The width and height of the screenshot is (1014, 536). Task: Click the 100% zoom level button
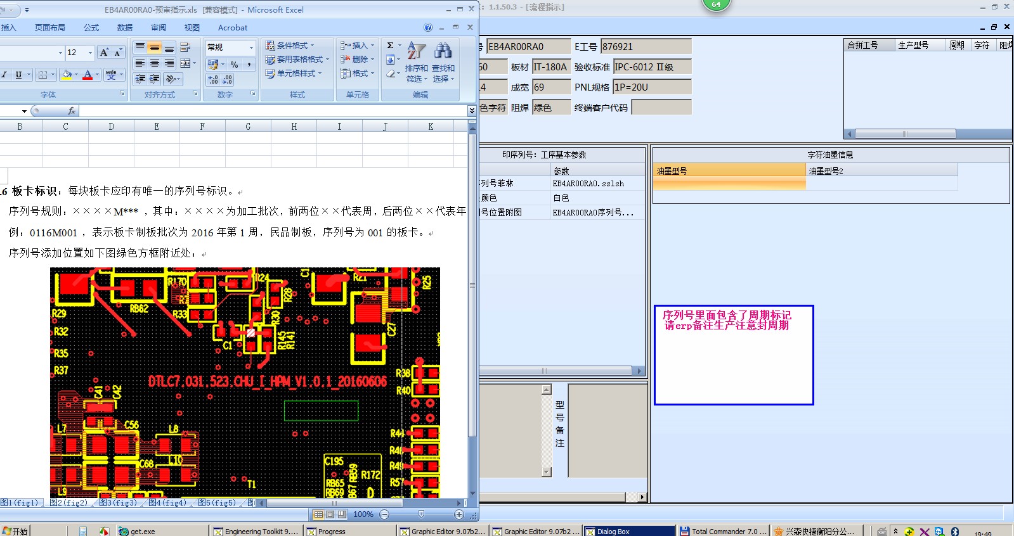click(363, 514)
